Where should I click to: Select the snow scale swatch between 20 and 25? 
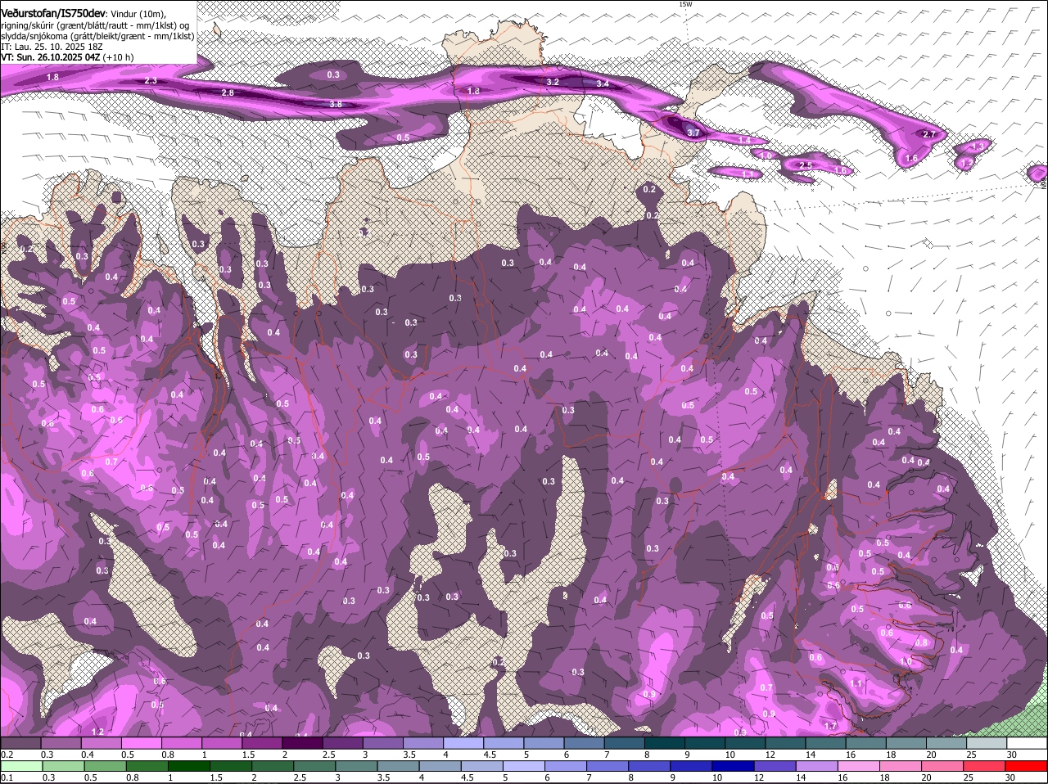[946, 743]
